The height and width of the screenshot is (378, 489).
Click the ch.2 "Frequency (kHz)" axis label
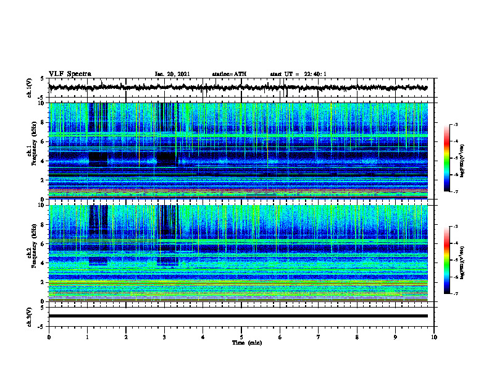click(x=34, y=246)
